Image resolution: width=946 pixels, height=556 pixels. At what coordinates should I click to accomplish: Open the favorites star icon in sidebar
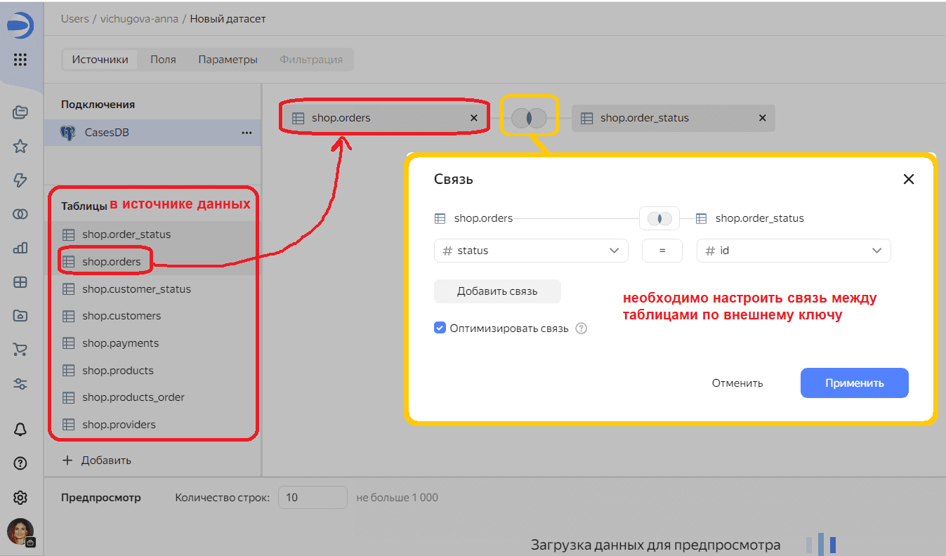pyautogui.click(x=20, y=146)
